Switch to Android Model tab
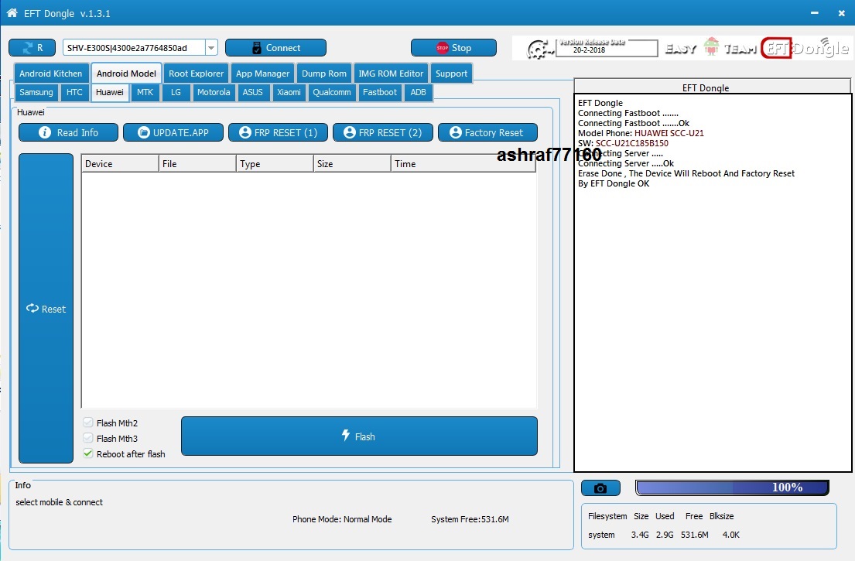Viewport: 855px width, 561px height. [x=126, y=74]
